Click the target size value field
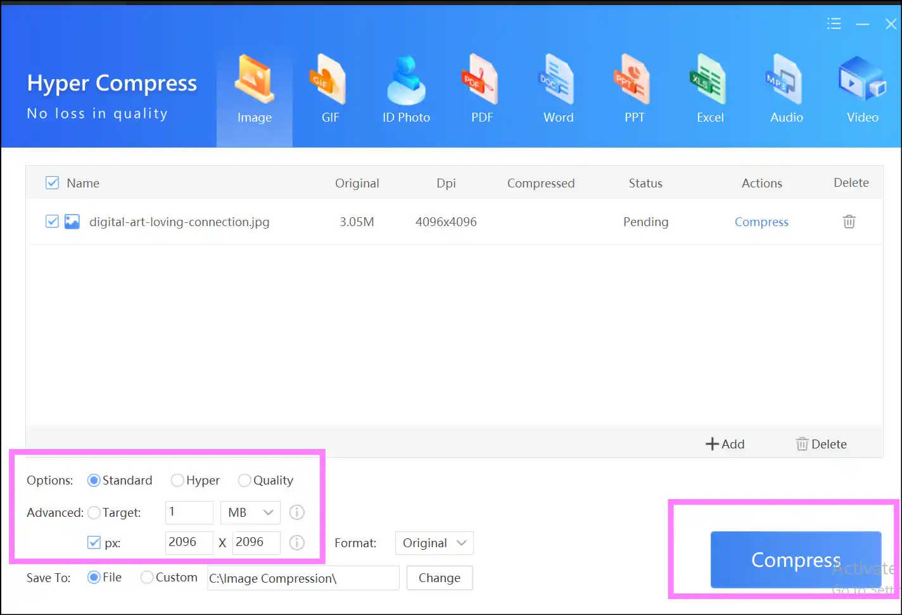Screen dimensions: 902x615 click(189, 512)
